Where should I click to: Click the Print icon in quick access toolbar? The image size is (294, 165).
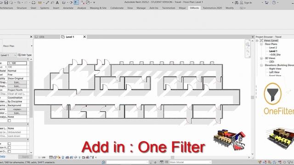pyautogui.click(x=34, y=3)
